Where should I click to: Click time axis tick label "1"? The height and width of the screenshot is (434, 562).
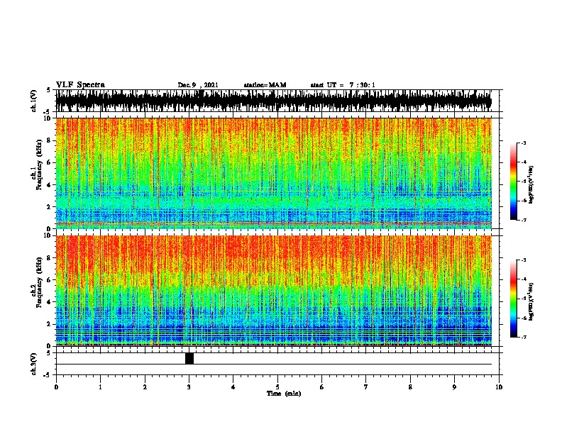100,387
